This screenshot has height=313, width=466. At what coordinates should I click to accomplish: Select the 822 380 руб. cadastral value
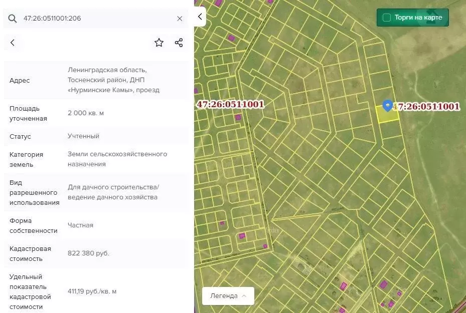tap(88, 253)
